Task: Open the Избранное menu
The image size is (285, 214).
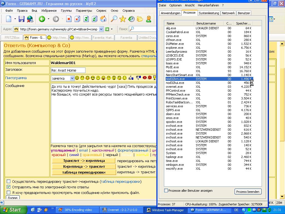Action: pos(49,11)
